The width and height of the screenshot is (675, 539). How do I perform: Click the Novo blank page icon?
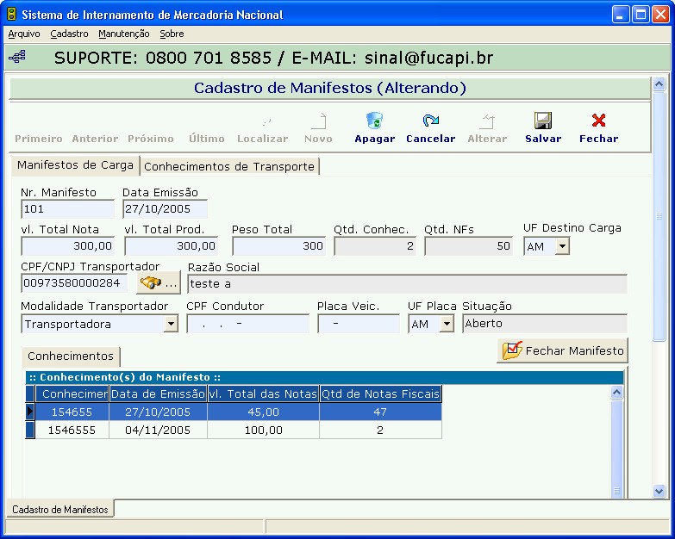coord(318,121)
